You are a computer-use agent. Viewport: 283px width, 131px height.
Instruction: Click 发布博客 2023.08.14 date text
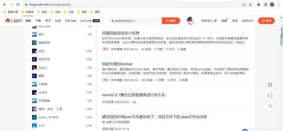[124, 49]
